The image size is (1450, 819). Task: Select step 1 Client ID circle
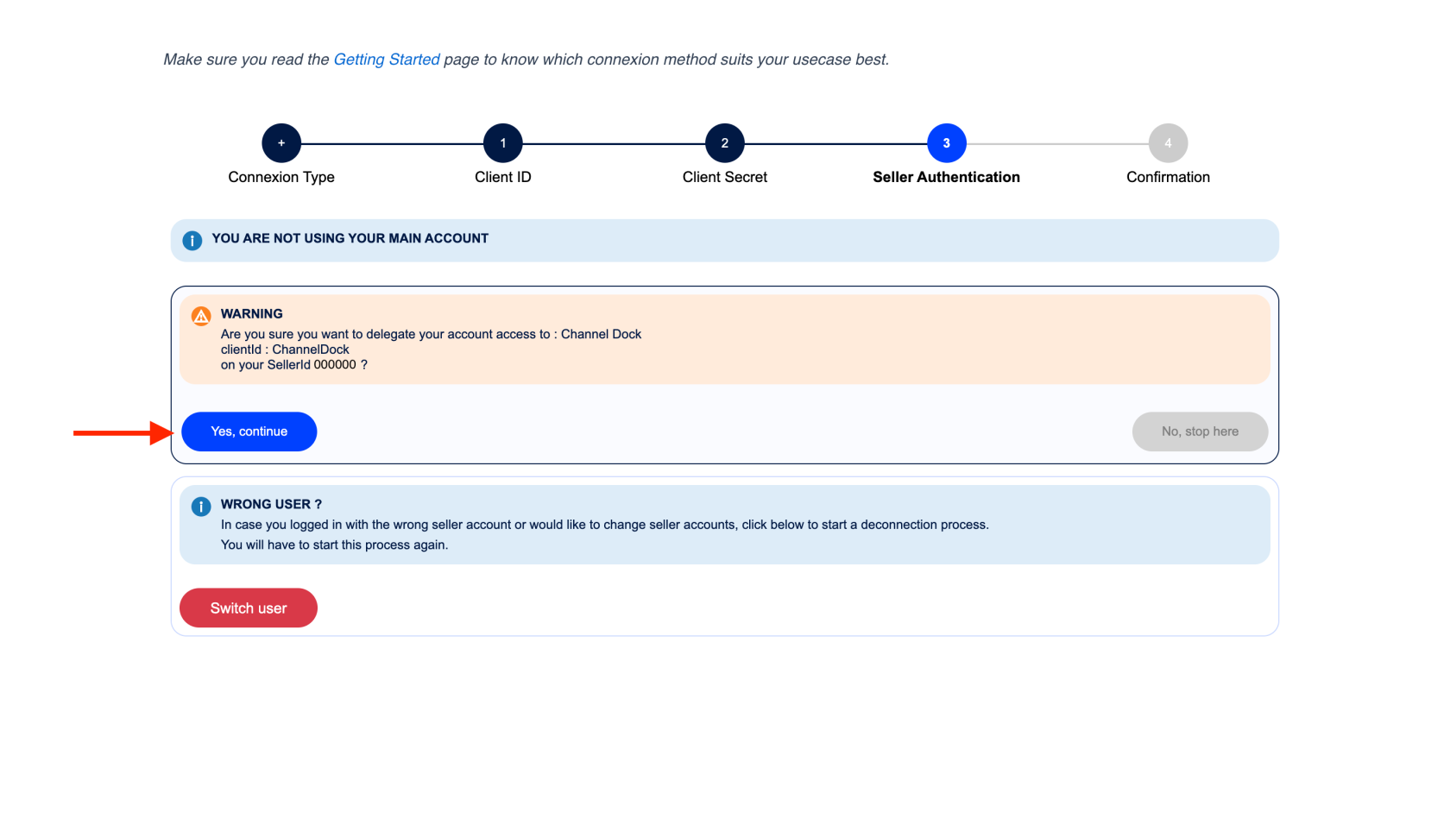pyautogui.click(x=503, y=143)
